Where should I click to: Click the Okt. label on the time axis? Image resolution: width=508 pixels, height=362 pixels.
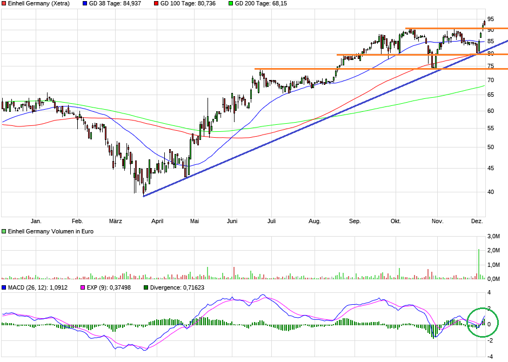[x=396, y=221]
